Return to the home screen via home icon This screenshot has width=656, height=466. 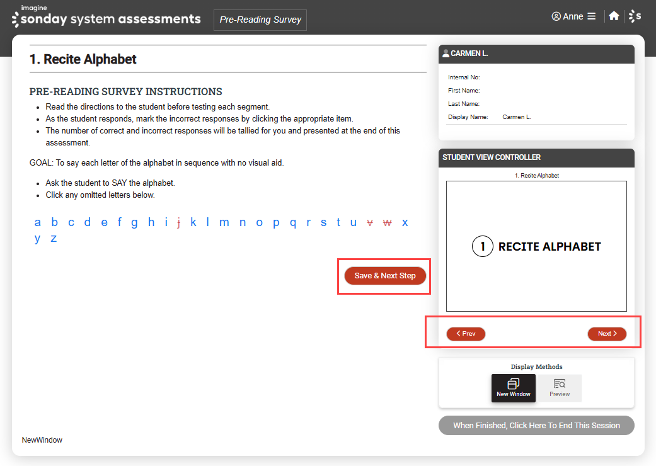coord(614,16)
